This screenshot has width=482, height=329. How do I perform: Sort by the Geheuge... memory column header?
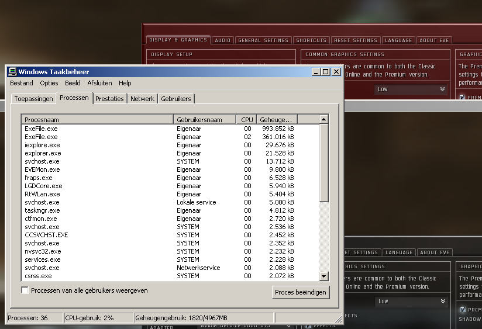pos(277,119)
